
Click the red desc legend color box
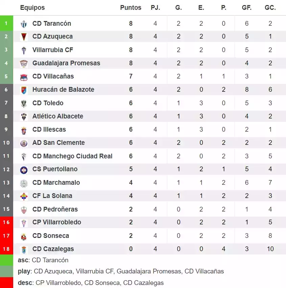[x=6, y=283]
